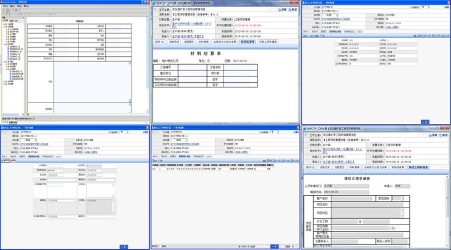Click the 预付款 value cell in 材料结算单 table
The height and width of the screenshot is (250, 451).
tap(241, 73)
